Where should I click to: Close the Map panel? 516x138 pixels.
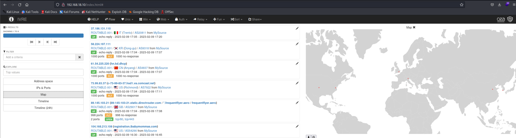(x=414, y=27)
